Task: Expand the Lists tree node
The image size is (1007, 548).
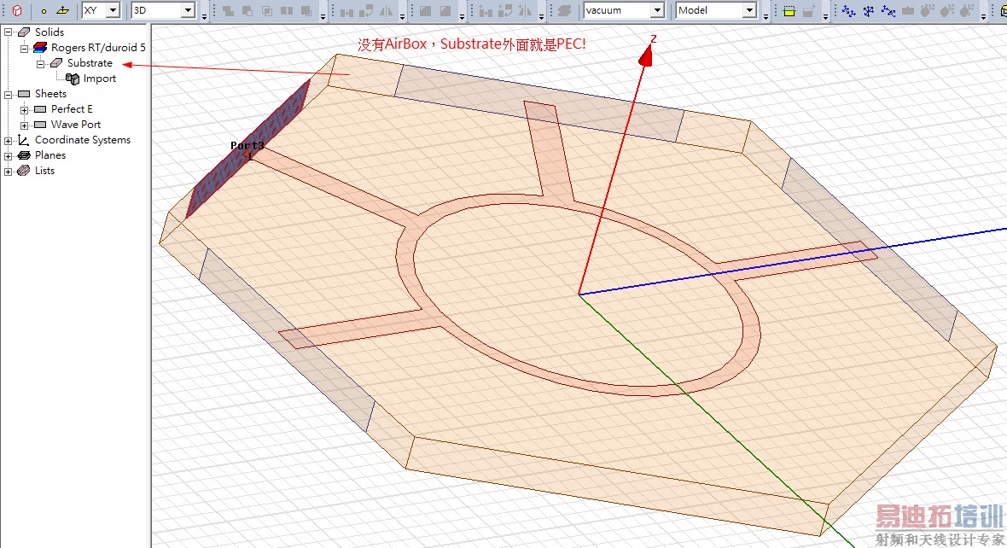Action: [x=8, y=172]
